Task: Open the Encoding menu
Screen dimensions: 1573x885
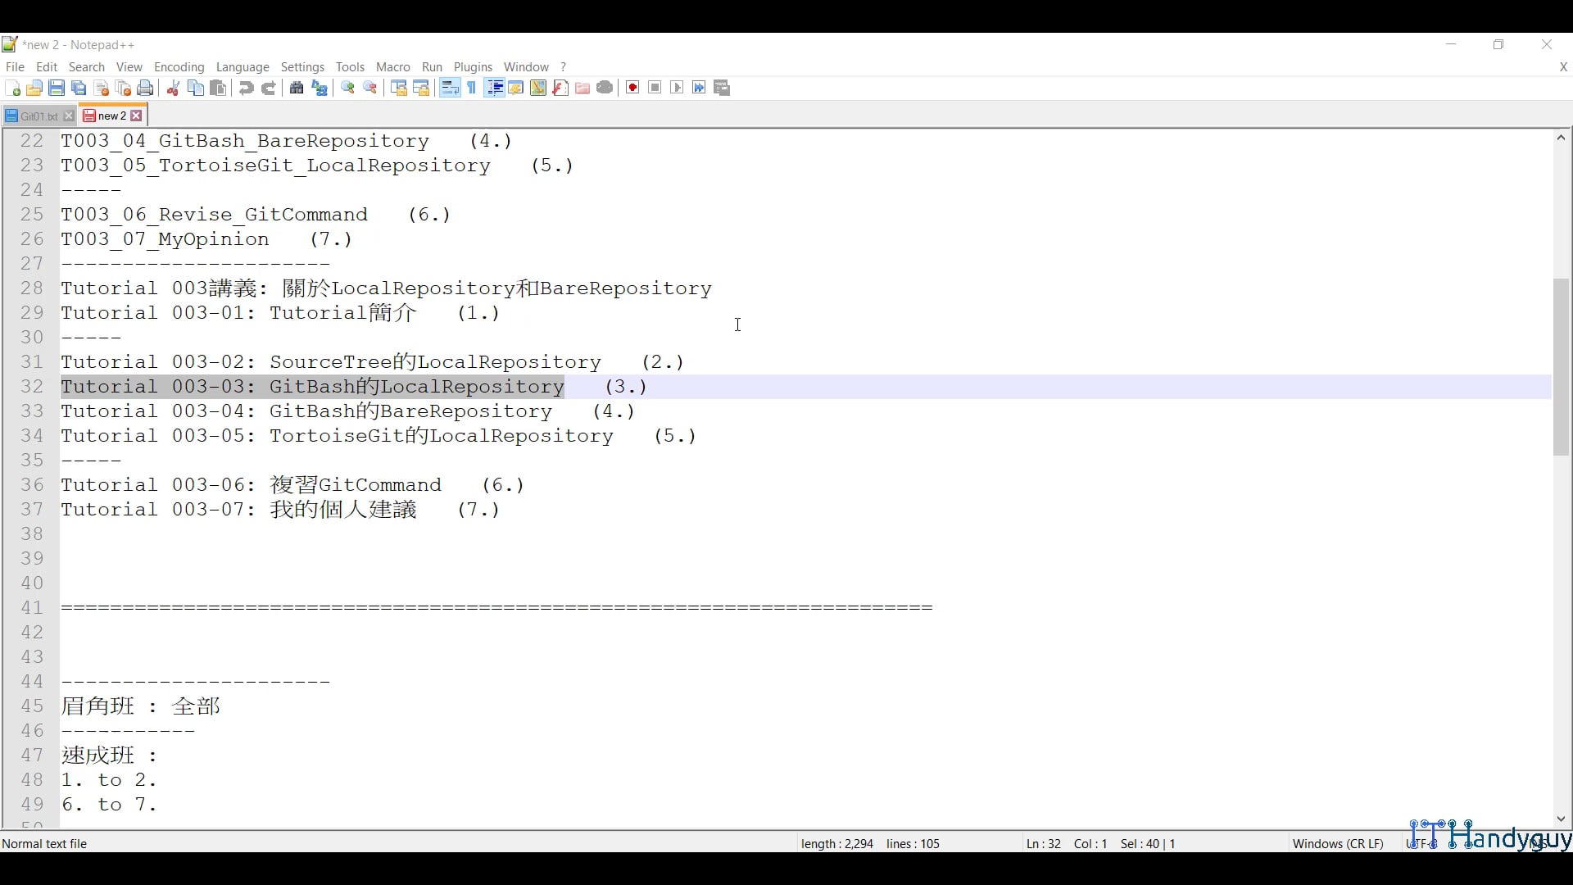Action: tap(179, 67)
